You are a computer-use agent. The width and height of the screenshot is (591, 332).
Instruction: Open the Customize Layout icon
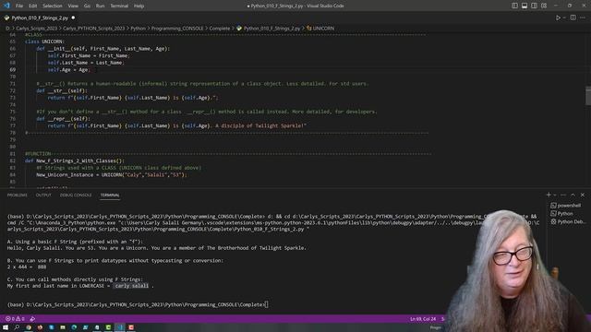[544, 6]
